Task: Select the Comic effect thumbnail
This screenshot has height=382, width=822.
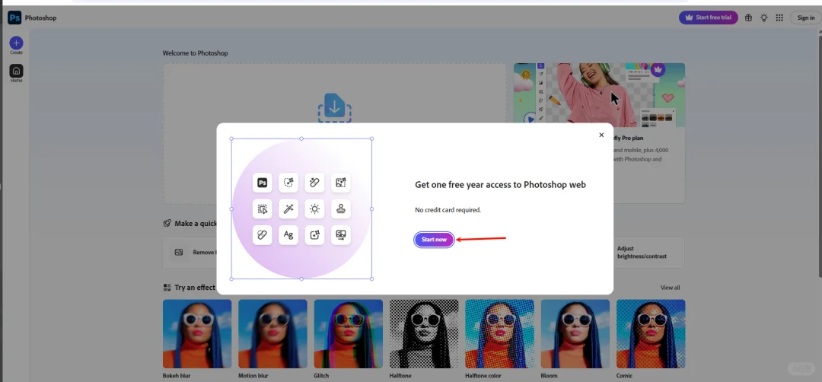Action: [651, 334]
